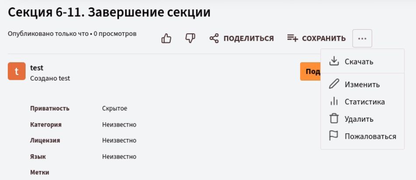Open the test channel avatar
The image size is (416, 180).
(x=17, y=71)
